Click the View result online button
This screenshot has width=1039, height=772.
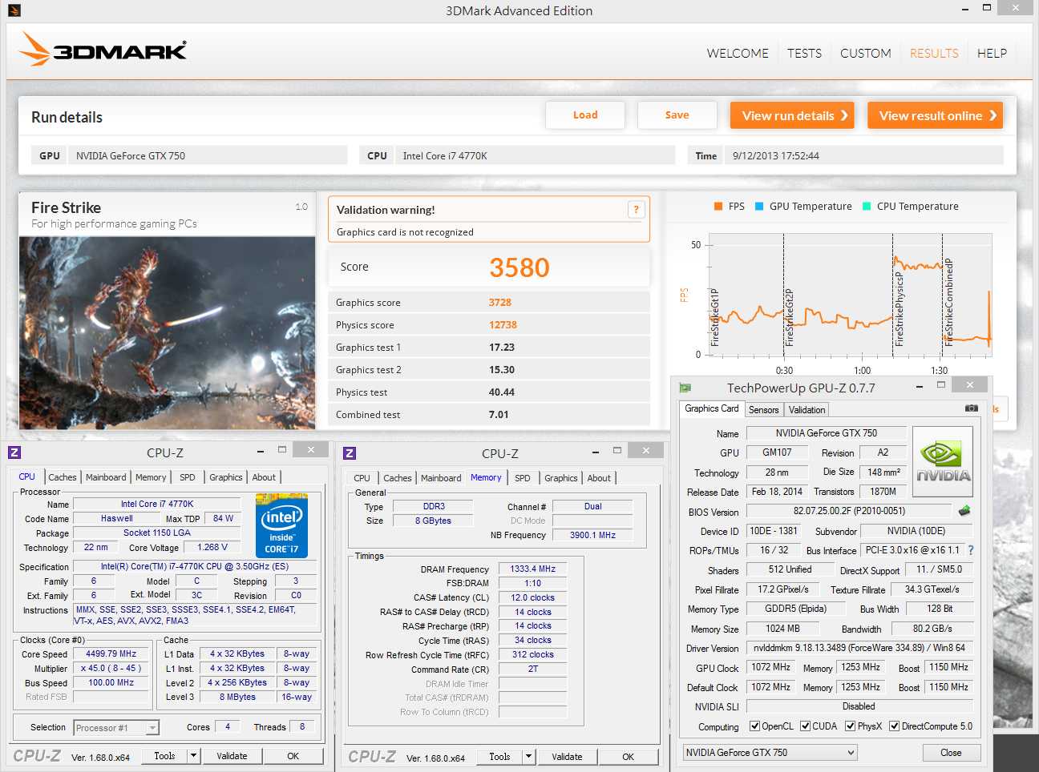935,115
